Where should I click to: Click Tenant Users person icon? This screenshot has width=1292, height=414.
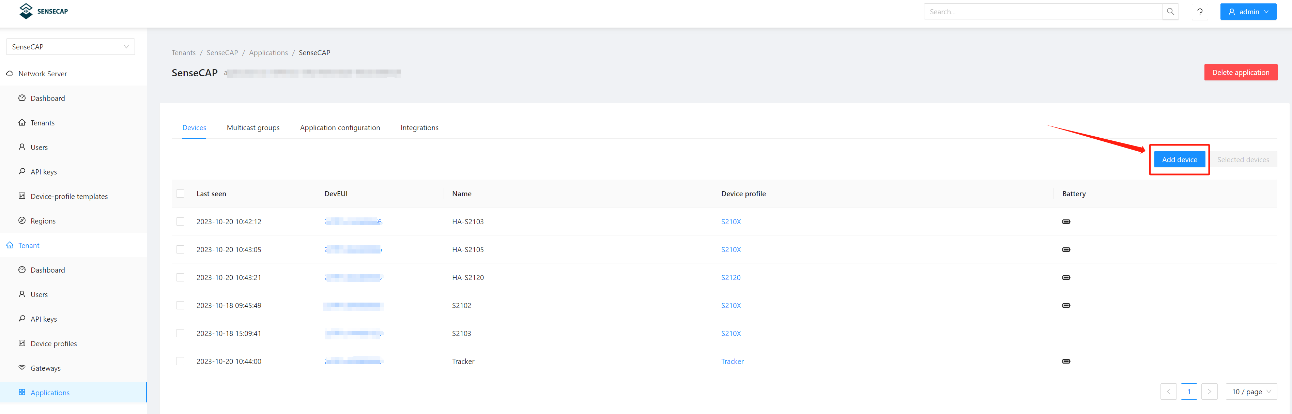22,294
